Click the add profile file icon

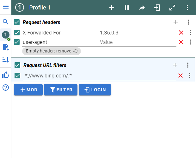(5, 47)
